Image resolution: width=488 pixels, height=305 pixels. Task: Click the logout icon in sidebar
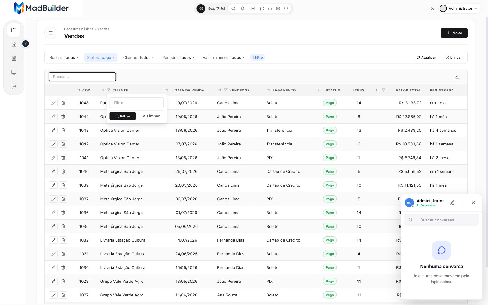click(14, 86)
